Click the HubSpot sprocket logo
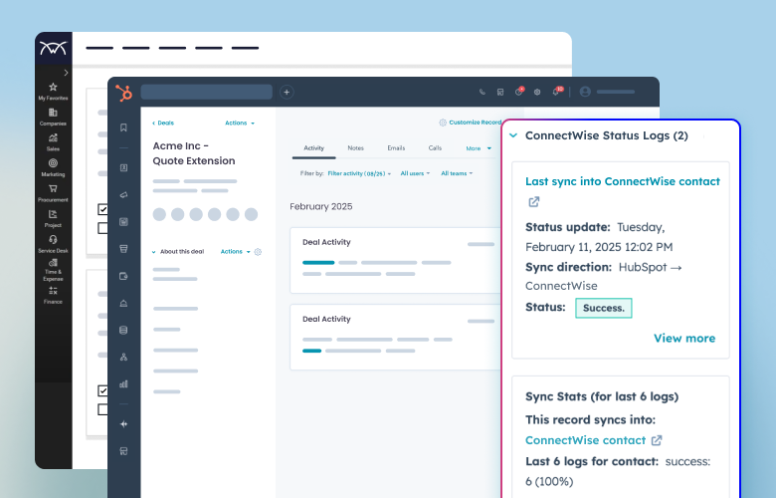This screenshot has height=498, width=776. tap(123, 93)
